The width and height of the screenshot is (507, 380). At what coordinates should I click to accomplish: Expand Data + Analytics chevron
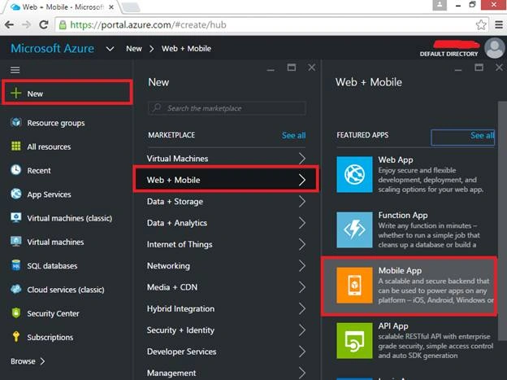(x=302, y=223)
